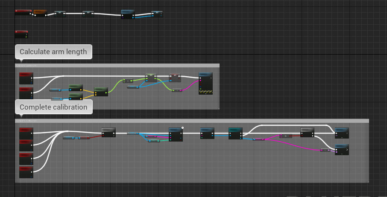Select the bottom red event node in Complete calibration

click(x=26, y=171)
